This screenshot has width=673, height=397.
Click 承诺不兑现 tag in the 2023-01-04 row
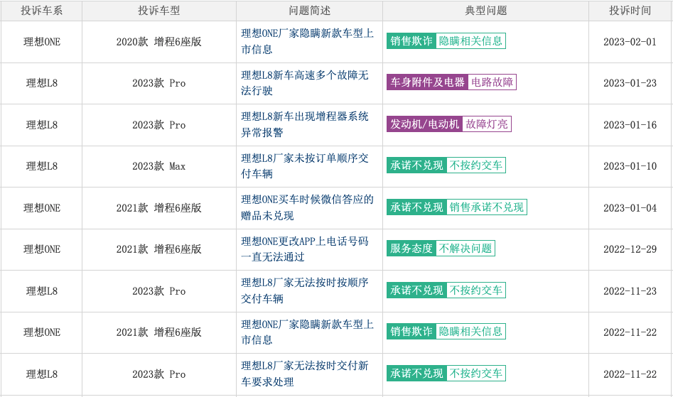tap(416, 207)
